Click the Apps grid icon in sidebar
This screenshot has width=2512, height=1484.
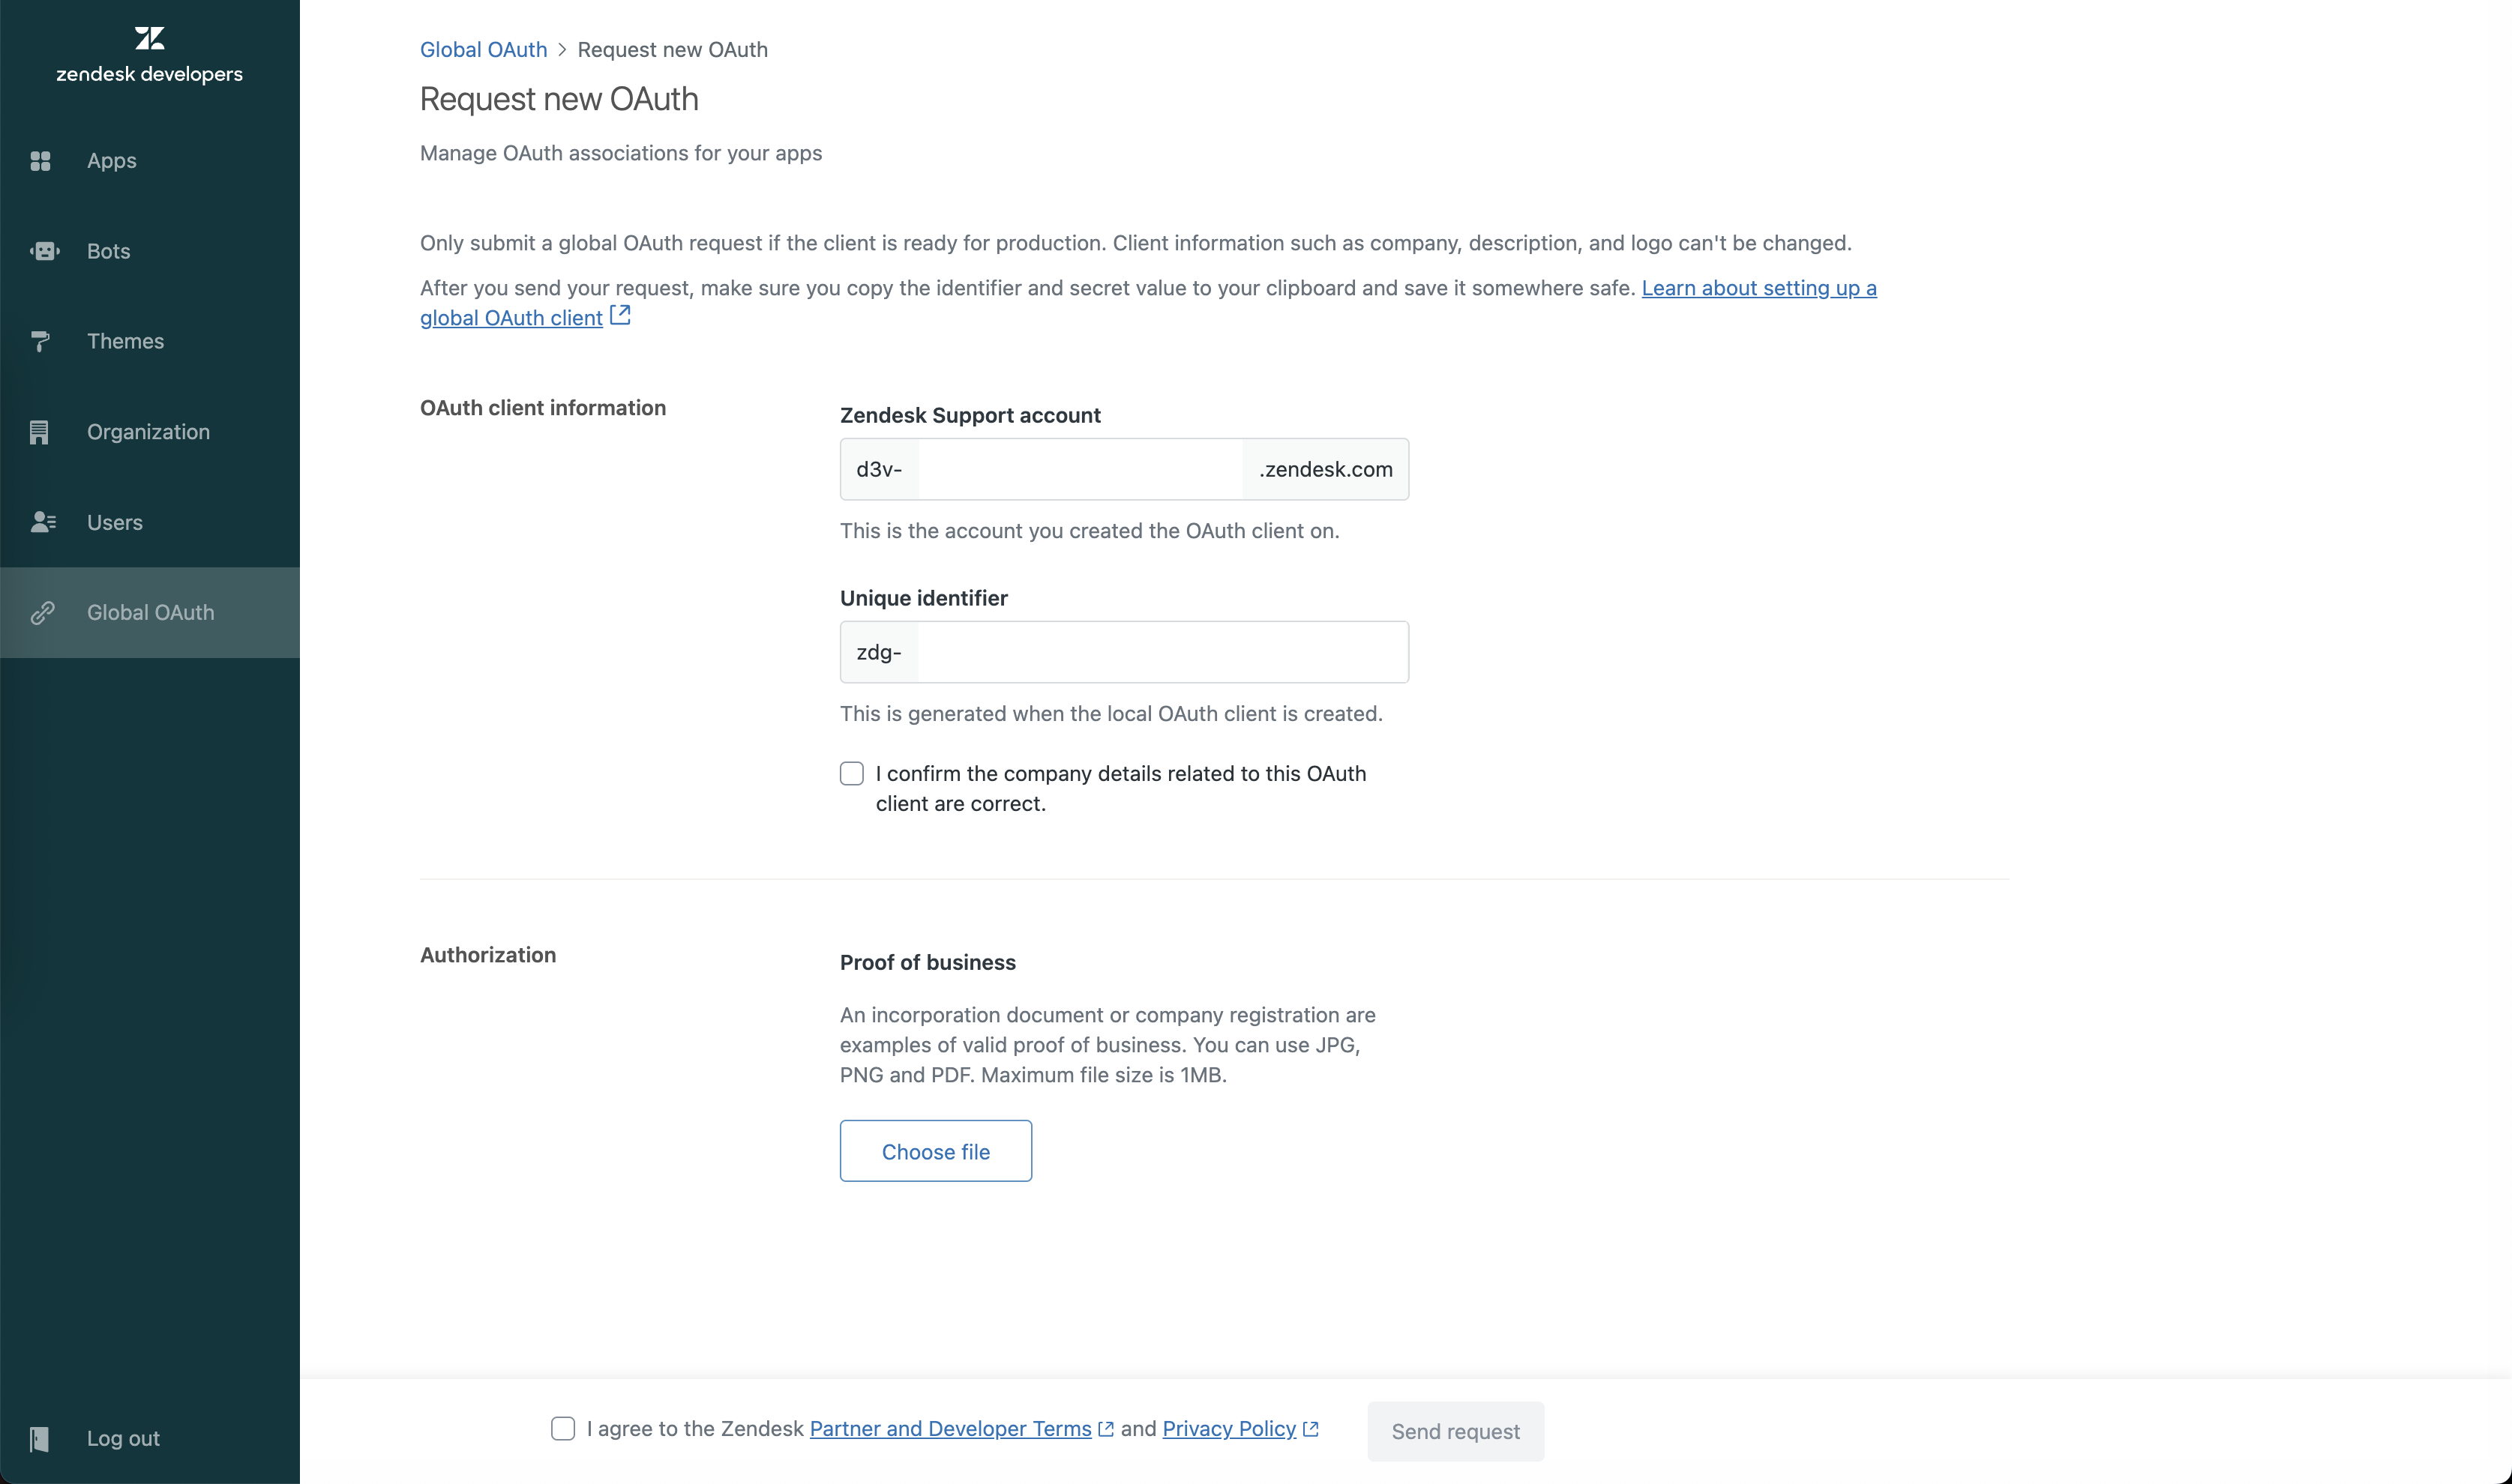(x=40, y=161)
